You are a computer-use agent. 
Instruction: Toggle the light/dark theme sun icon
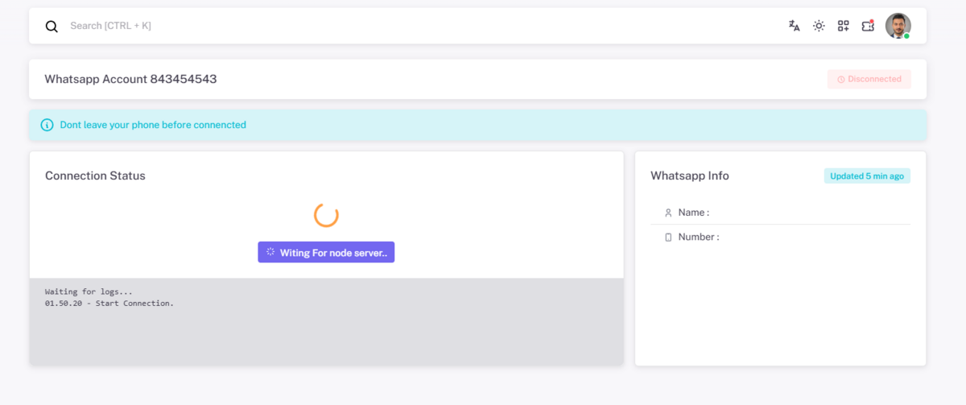(819, 26)
